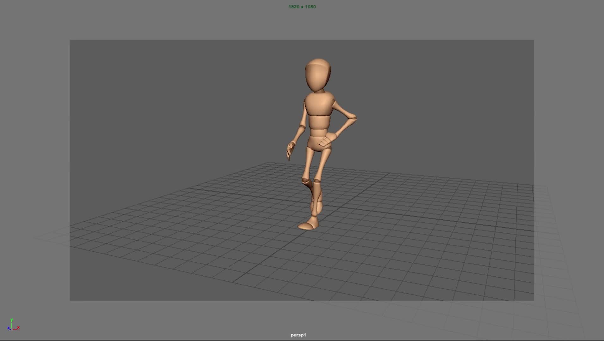Select the hanging hand with open fingers
604x341 pixels.
(x=290, y=150)
